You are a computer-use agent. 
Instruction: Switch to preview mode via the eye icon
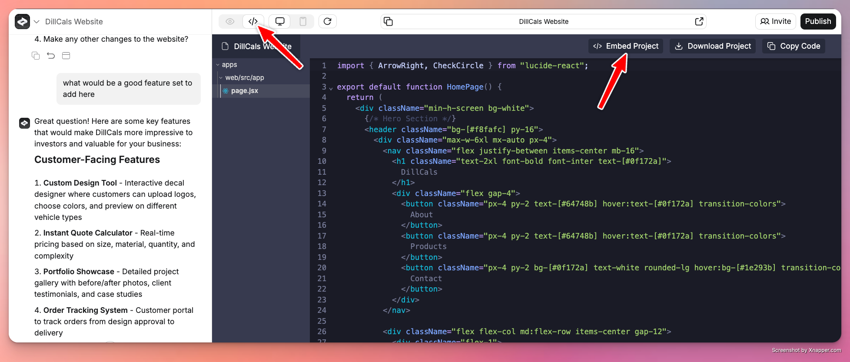click(230, 21)
